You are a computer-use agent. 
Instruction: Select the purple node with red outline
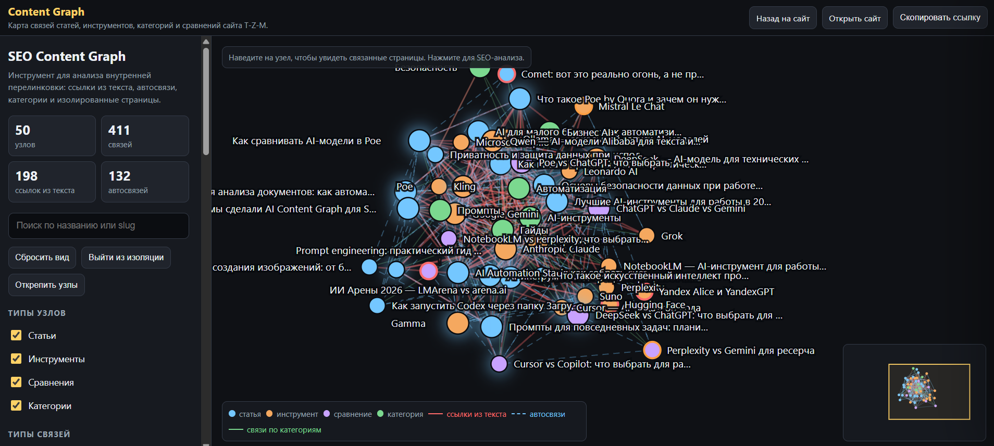429,271
